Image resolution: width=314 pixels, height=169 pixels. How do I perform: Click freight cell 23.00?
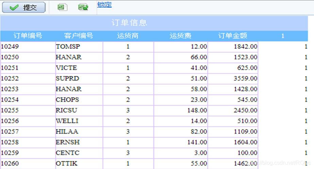tap(181, 100)
